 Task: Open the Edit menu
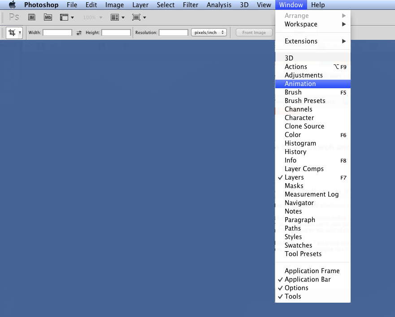91,5
